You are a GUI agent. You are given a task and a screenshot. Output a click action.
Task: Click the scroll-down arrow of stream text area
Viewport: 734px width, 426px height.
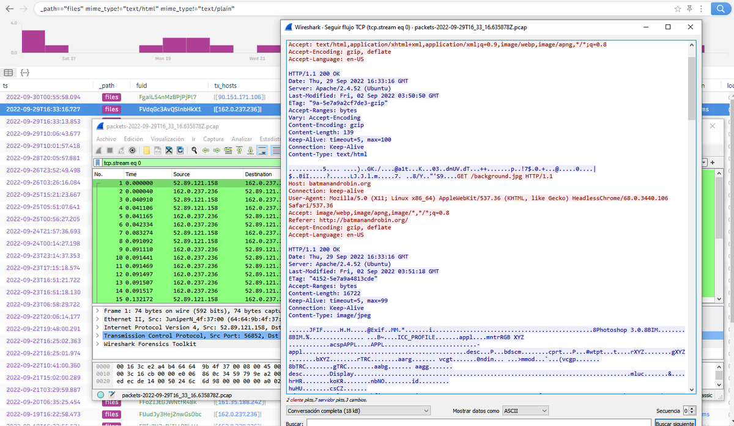692,389
